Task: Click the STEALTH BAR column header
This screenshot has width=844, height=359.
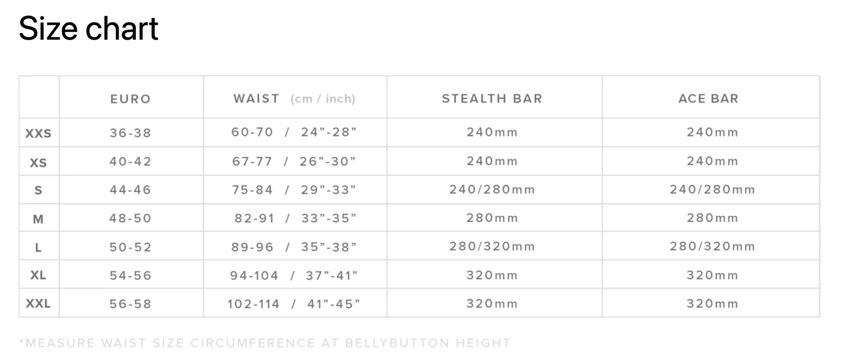Action: click(492, 99)
